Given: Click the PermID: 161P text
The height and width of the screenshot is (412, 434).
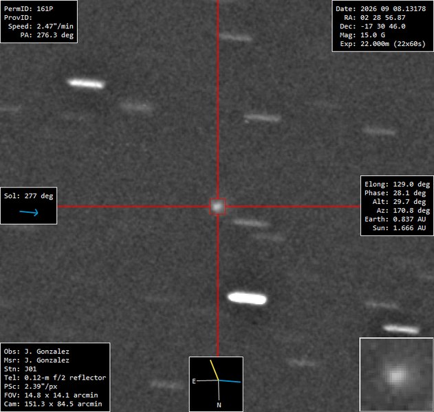Looking at the screenshot, I should [28, 8].
